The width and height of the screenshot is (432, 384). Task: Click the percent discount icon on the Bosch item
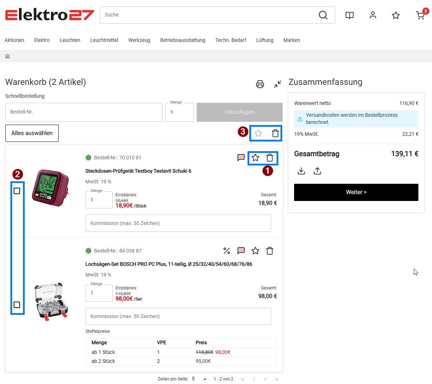pos(227,251)
